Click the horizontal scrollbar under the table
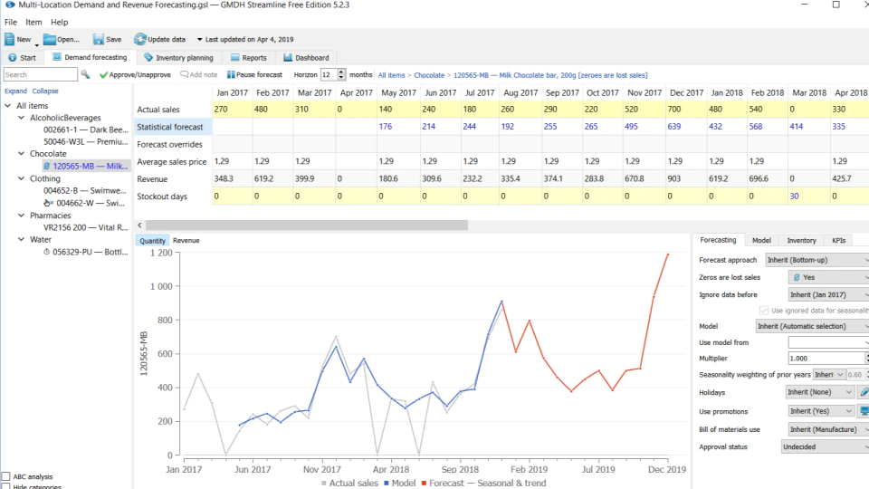This screenshot has height=489, width=869. pyautogui.click(x=307, y=225)
